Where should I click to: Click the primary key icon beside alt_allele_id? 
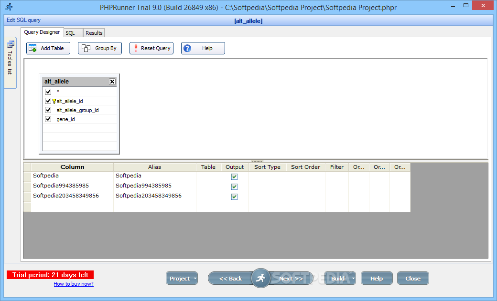pos(54,101)
